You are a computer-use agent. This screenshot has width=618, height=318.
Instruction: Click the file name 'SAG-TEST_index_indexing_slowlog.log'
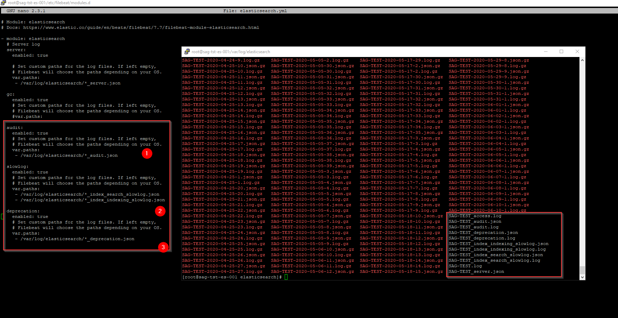coord(497,249)
